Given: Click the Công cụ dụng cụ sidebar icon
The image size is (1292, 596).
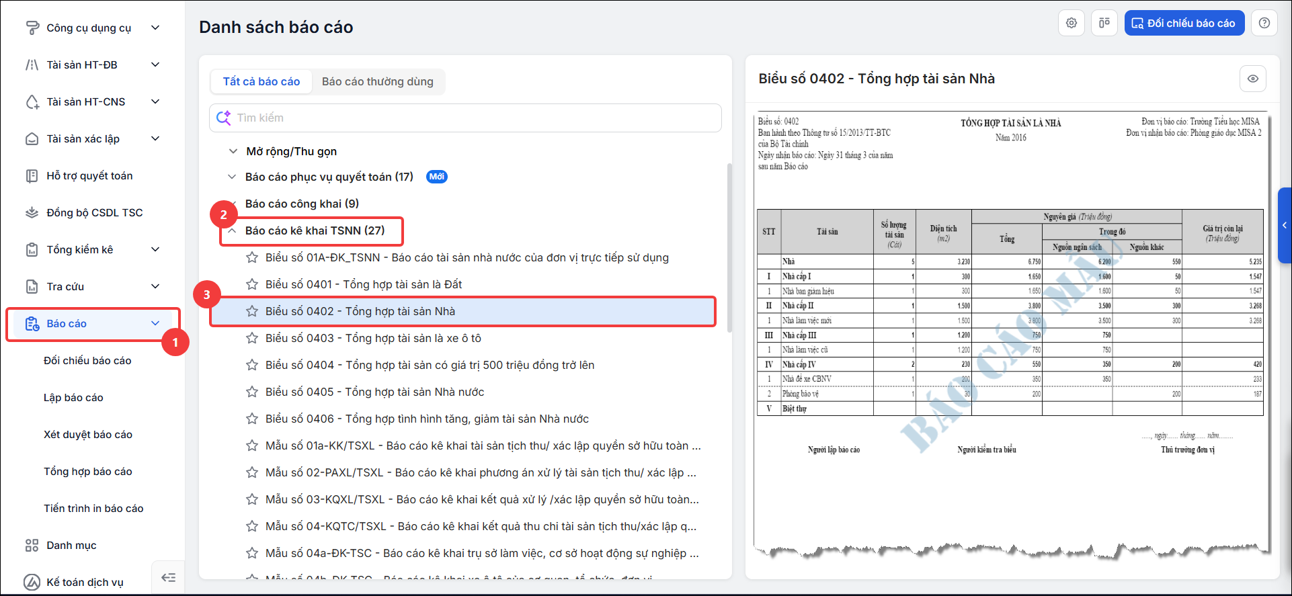Looking at the screenshot, I should (32, 28).
